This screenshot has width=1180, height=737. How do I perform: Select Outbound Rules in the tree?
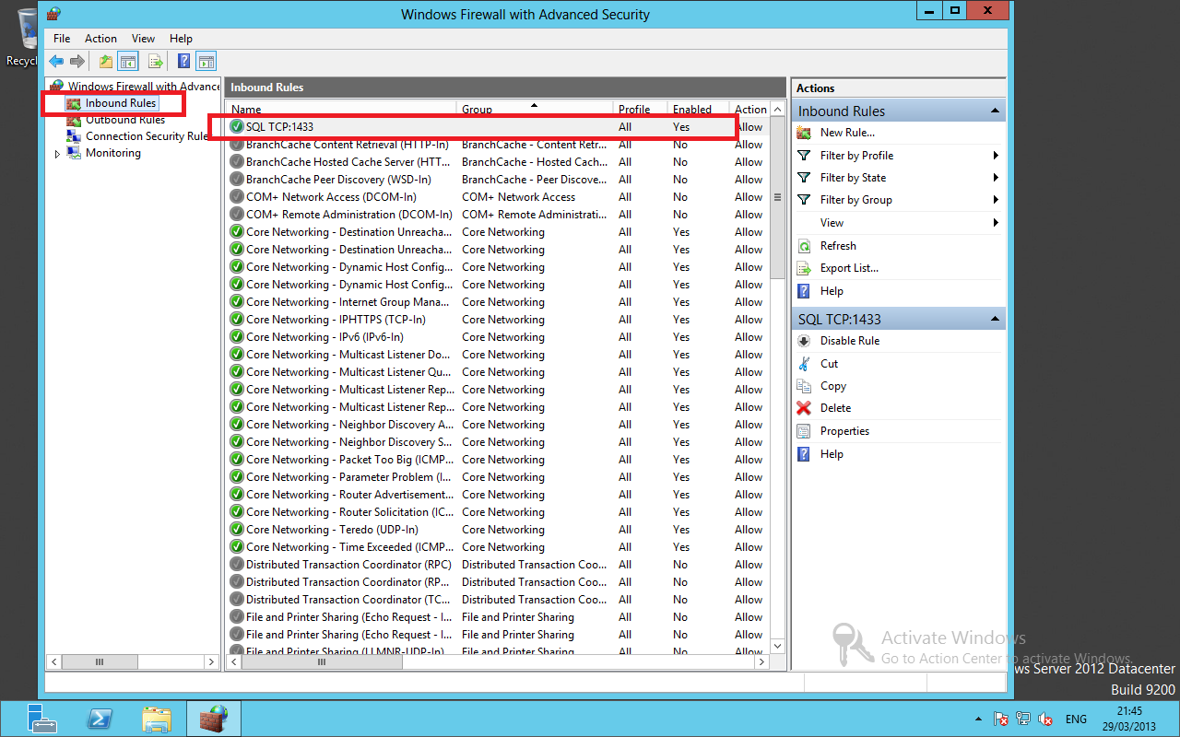click(x=125, y=120)
